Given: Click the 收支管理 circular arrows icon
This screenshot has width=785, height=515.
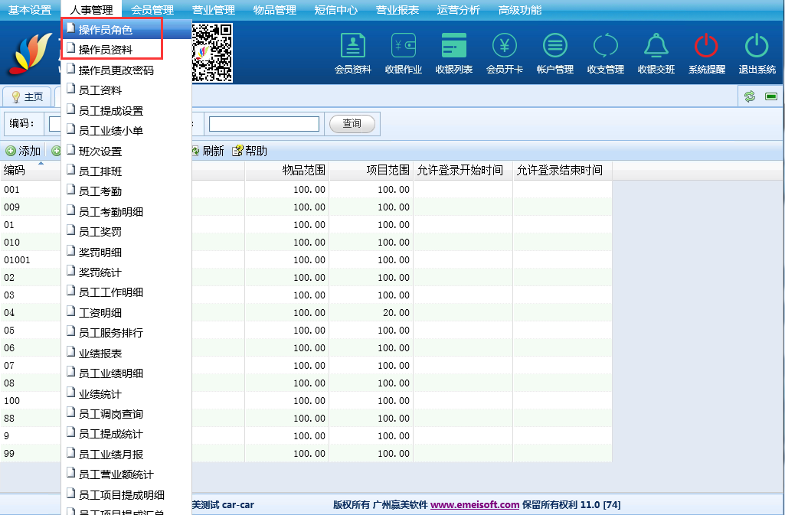Looking at the screenshot, I should click(x=606, y=46).
